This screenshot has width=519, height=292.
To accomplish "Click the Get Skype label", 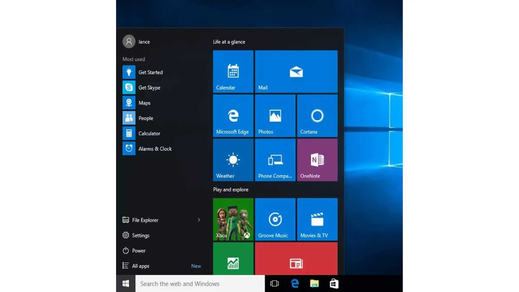I will click(149, 88).
